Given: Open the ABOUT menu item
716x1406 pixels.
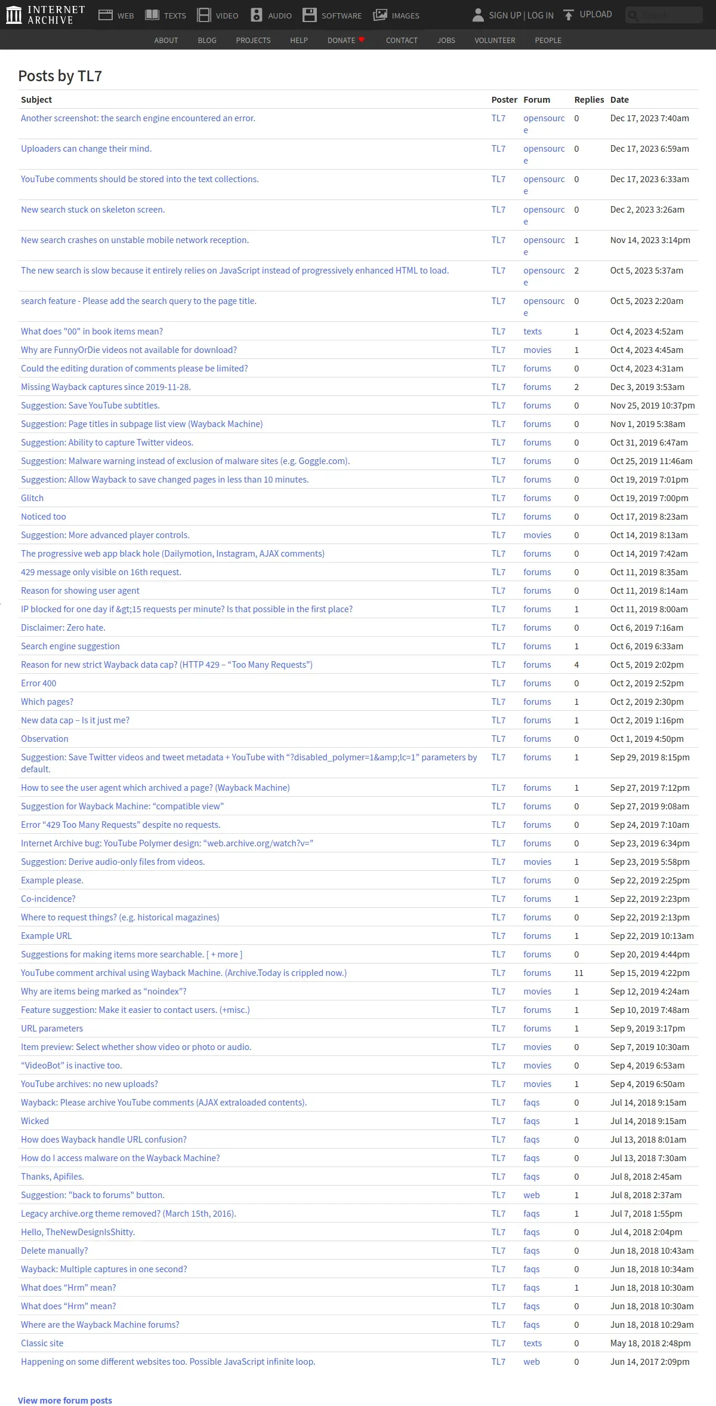Looking at the screenshot, I should click(166, 40).
